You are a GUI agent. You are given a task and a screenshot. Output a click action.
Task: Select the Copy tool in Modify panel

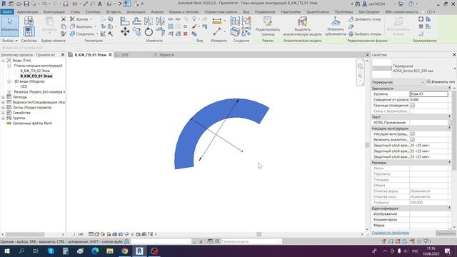[x=136, y=31]
